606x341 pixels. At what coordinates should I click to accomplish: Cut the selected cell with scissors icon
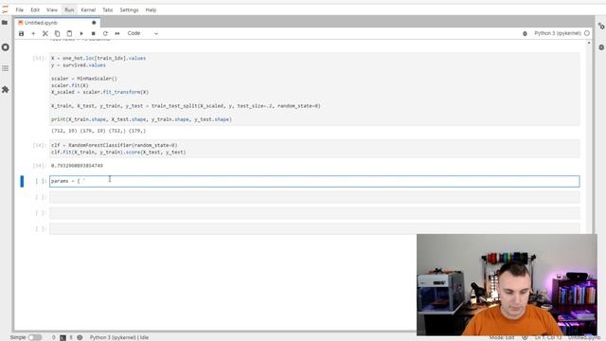click(x=45, y=34)
